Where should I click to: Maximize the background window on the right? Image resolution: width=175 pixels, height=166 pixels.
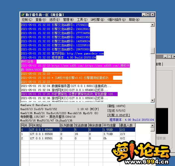point(170,57)
